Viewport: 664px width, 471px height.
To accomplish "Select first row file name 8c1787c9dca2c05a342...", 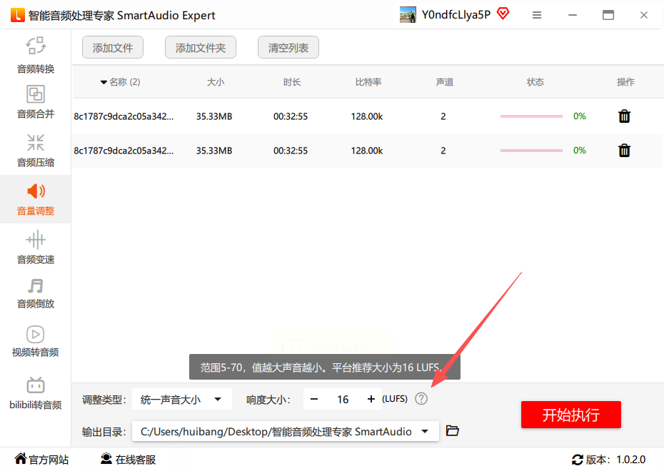I will click(x=124, y=116).
